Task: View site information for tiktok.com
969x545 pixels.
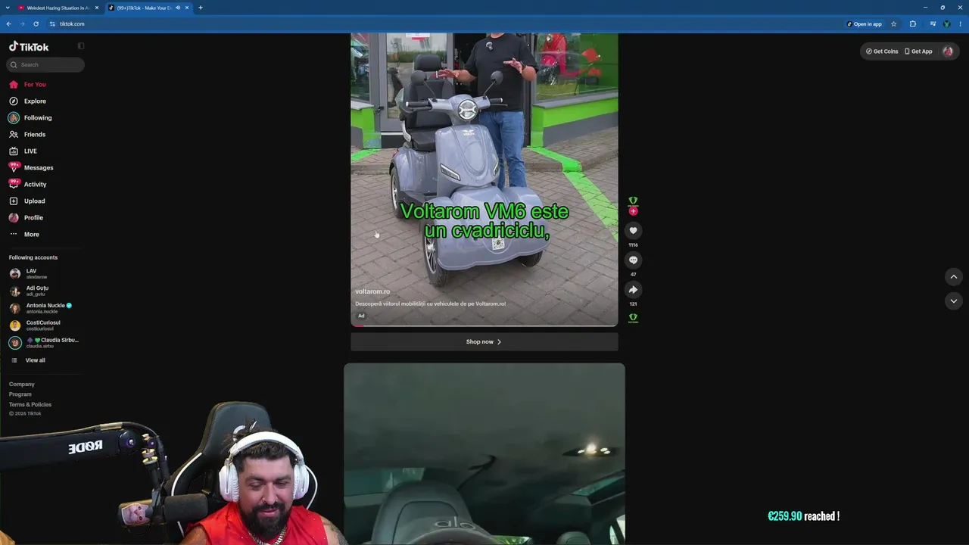Action: (52, 24)
